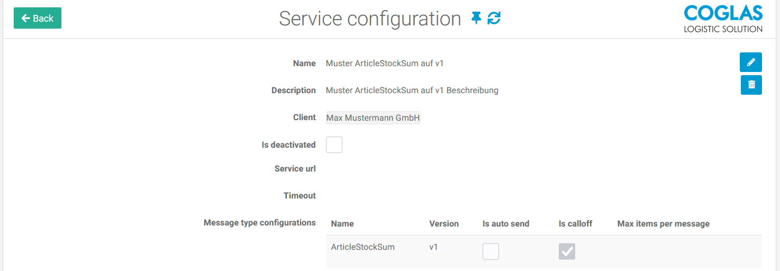Open the Max Mustermann GmbH client tag
Viewport: 780px width, 271px height.
tap(373, 118)
